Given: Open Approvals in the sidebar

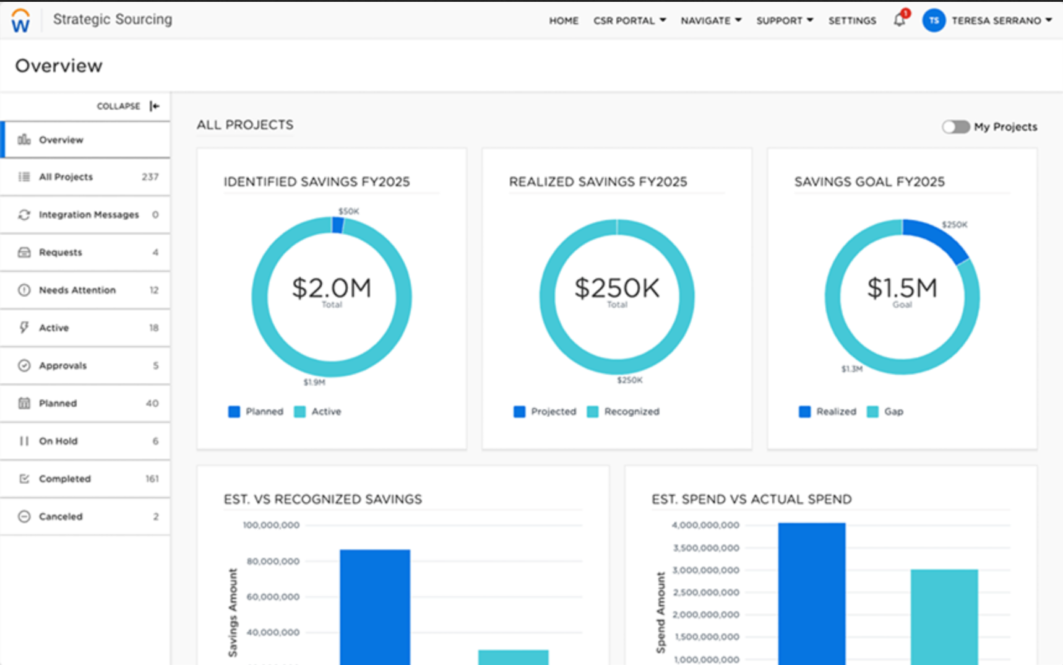Looking at the screenshot, I should pos(85,366).
